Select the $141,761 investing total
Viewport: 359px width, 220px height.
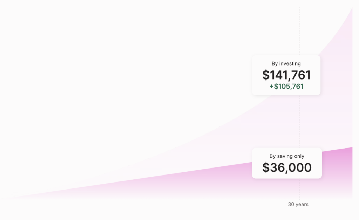286,75
